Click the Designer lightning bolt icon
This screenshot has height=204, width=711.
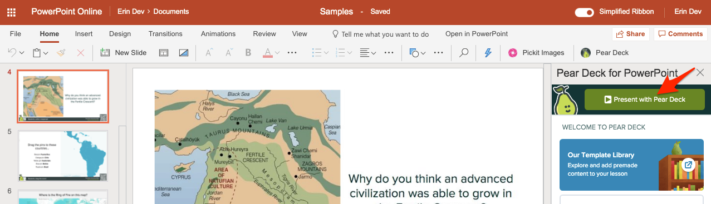coord(488,53)
